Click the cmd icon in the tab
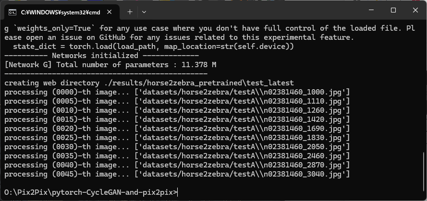The image size is (427, 201). (12, 12)
